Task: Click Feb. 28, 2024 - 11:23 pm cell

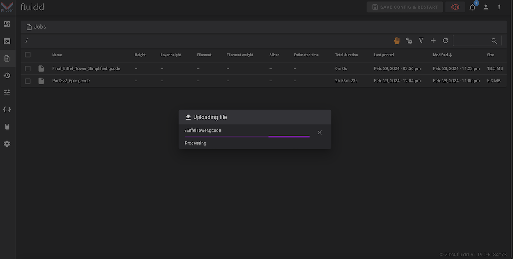Action: tap(456, 68)
